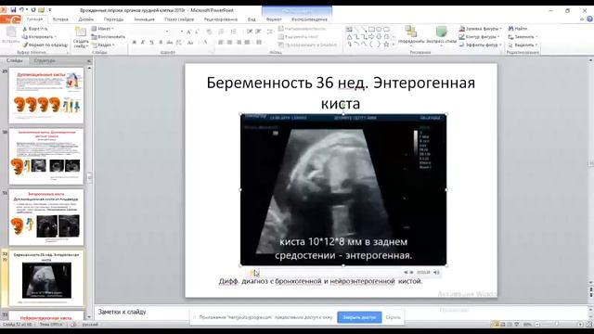Open Эффекты фигур effects dropdown

[x=480, y=45]
